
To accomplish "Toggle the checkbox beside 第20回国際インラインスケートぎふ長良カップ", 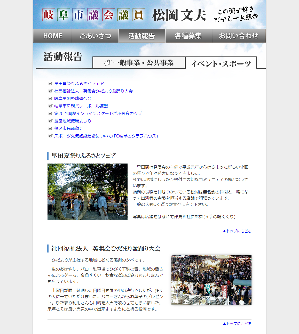I will coord(50,113).
